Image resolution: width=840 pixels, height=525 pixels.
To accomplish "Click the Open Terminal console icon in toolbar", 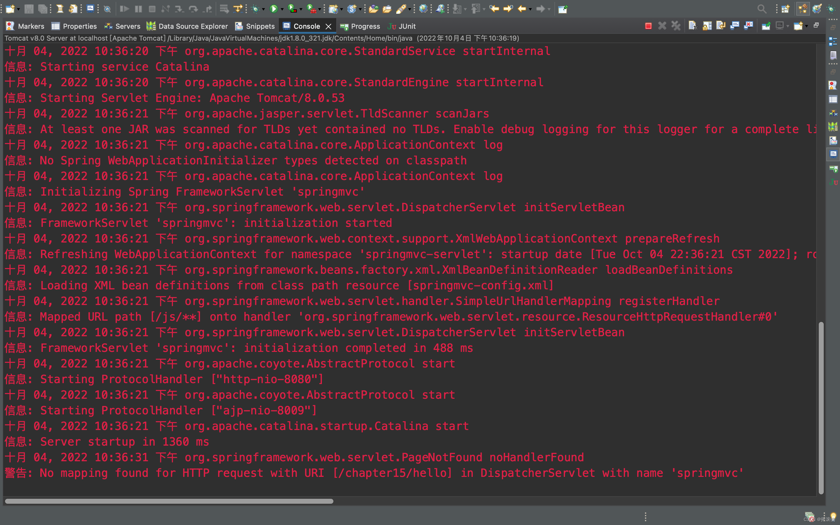I will point(90,9).
